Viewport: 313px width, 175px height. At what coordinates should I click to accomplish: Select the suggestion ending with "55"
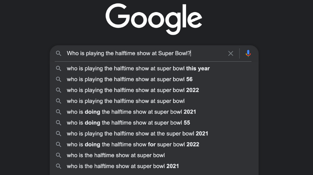(x=128, y=123)
